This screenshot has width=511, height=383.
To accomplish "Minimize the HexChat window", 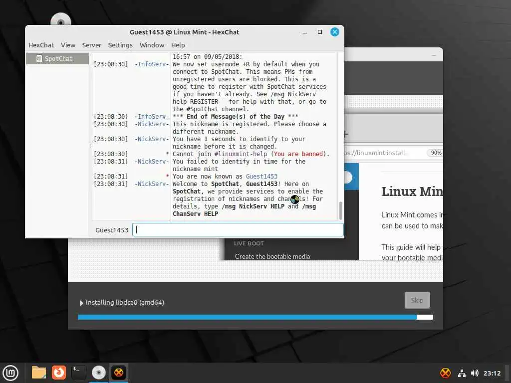I will pyautogui.click(x=305, y=32).
